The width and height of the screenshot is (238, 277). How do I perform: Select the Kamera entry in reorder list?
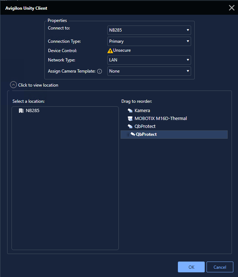point(142,111)
